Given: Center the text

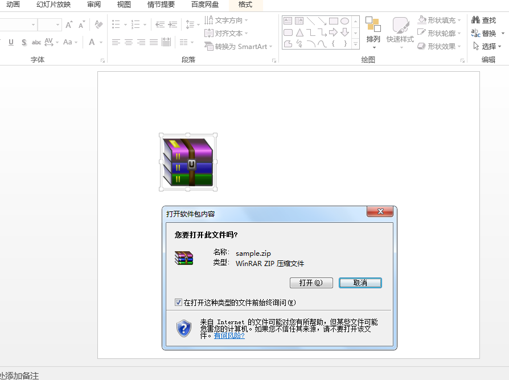Looking at the screenshot, I should pos(129,42).
